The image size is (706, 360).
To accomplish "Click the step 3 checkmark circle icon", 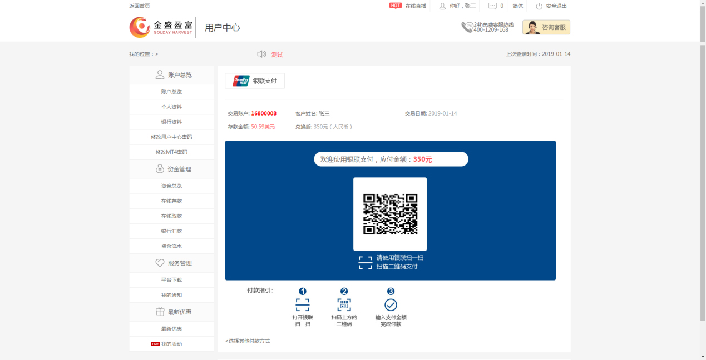I will [391, 304].
